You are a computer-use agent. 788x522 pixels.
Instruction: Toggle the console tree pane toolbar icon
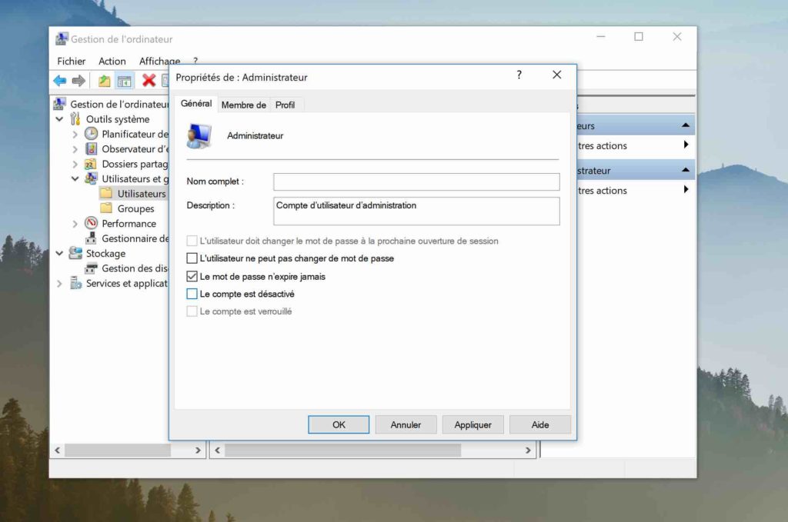tap(125, 81)
